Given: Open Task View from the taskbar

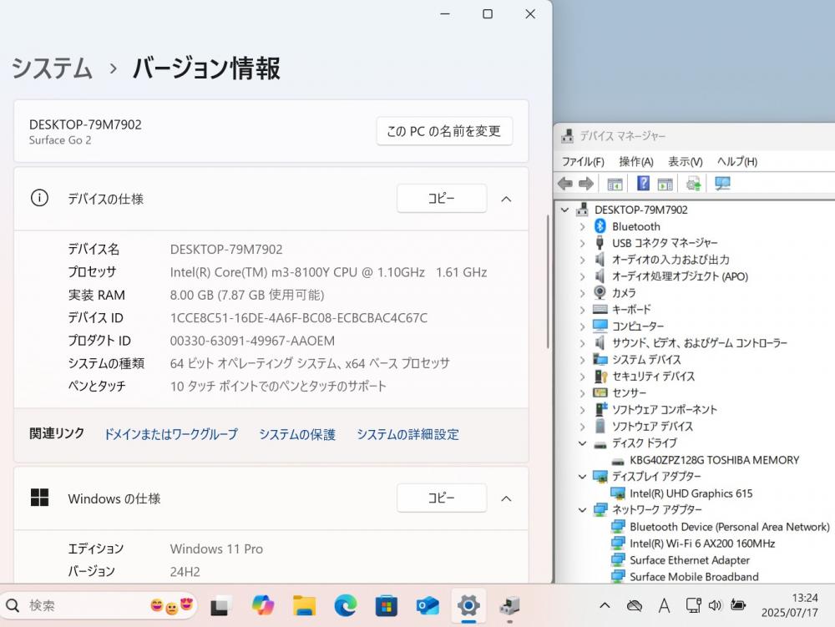Looking at the screenshot, I should click(220, 606).
